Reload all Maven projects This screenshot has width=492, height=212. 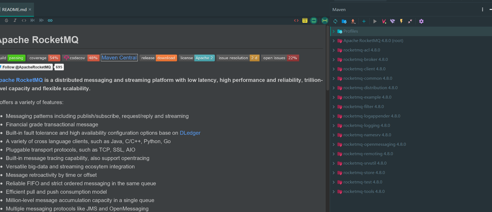(335, 21)
